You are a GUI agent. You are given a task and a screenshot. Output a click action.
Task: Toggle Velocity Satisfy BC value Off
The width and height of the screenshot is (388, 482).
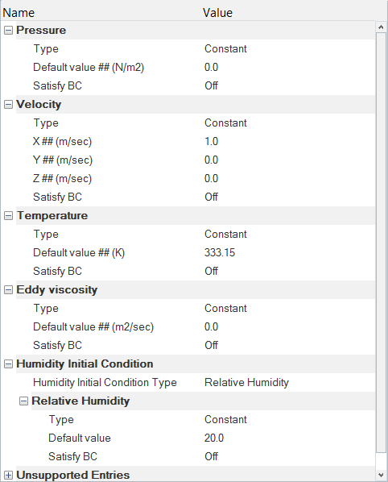211,197
